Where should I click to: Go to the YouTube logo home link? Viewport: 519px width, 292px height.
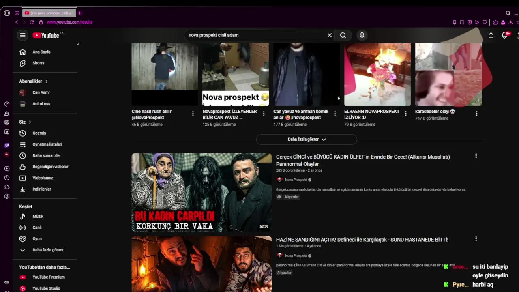tap(46, 35)
